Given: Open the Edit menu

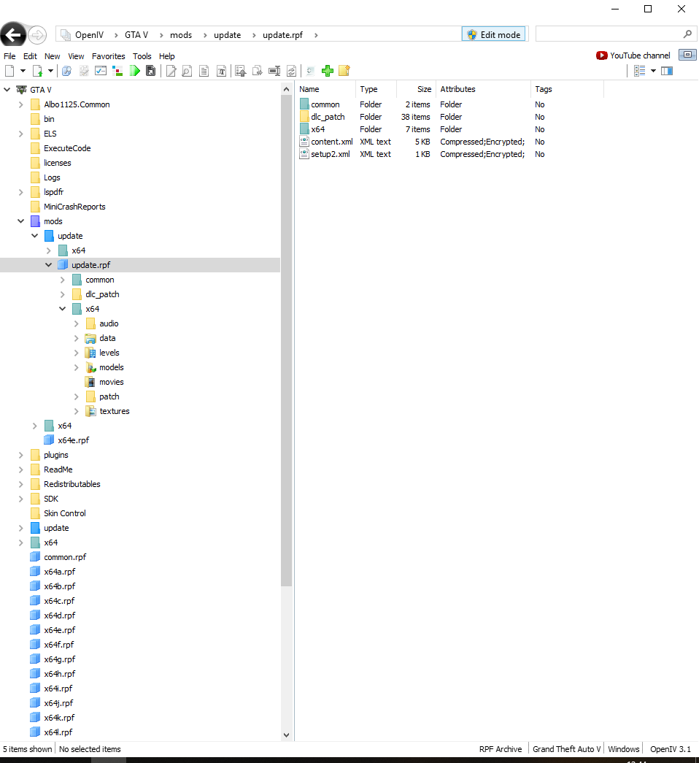Looking at the screenshot, I should pyautogui.click(x=30, y=56).
